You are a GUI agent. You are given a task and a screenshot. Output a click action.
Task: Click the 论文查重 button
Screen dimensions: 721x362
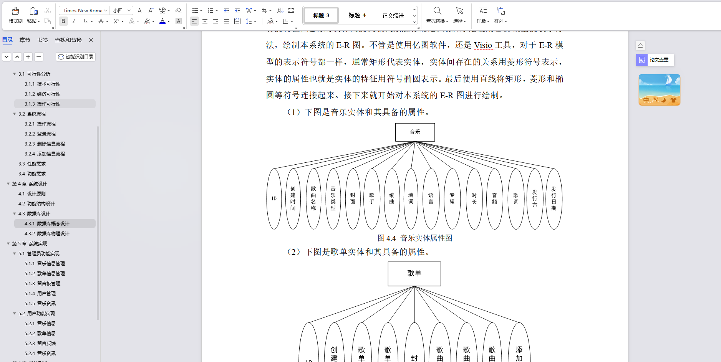655,60
